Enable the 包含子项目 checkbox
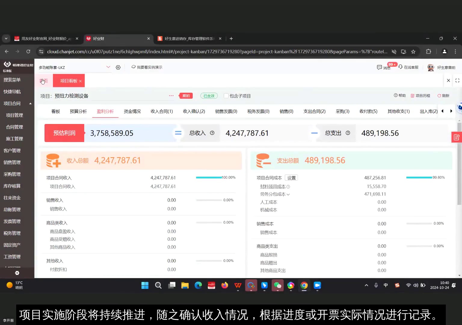The width and height of the screenshot is (462, 325). pyautogui.click(x=226, y=96)
